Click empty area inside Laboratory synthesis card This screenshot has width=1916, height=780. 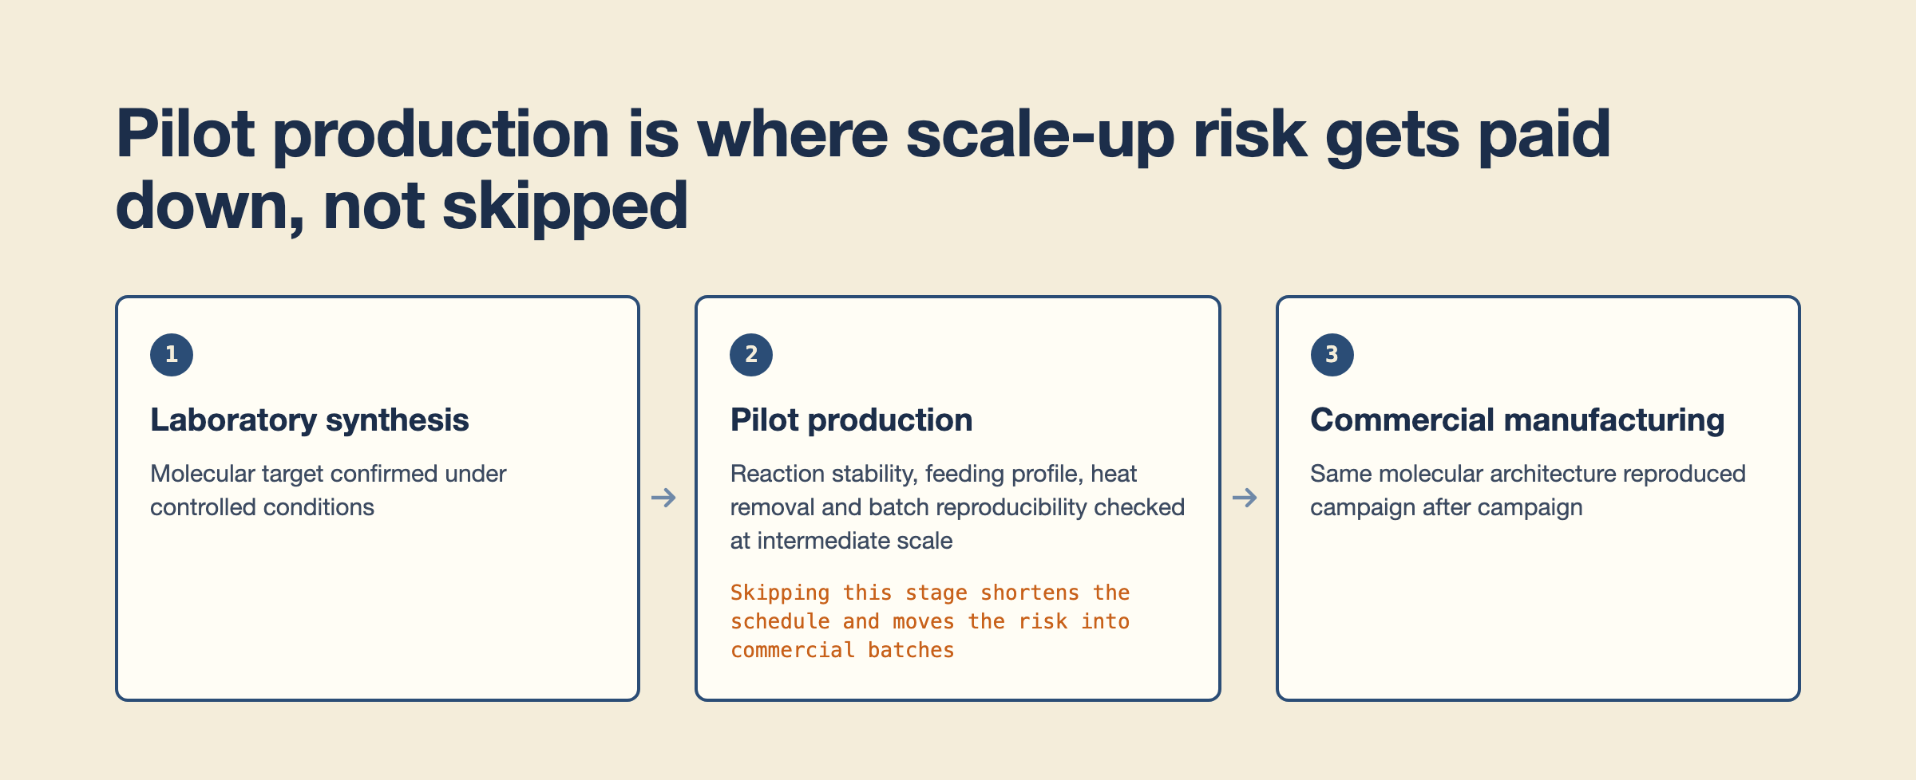pos(378,614)
